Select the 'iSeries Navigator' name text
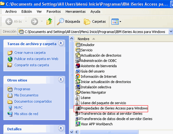 pyautogui.click(x=93, y=92)
